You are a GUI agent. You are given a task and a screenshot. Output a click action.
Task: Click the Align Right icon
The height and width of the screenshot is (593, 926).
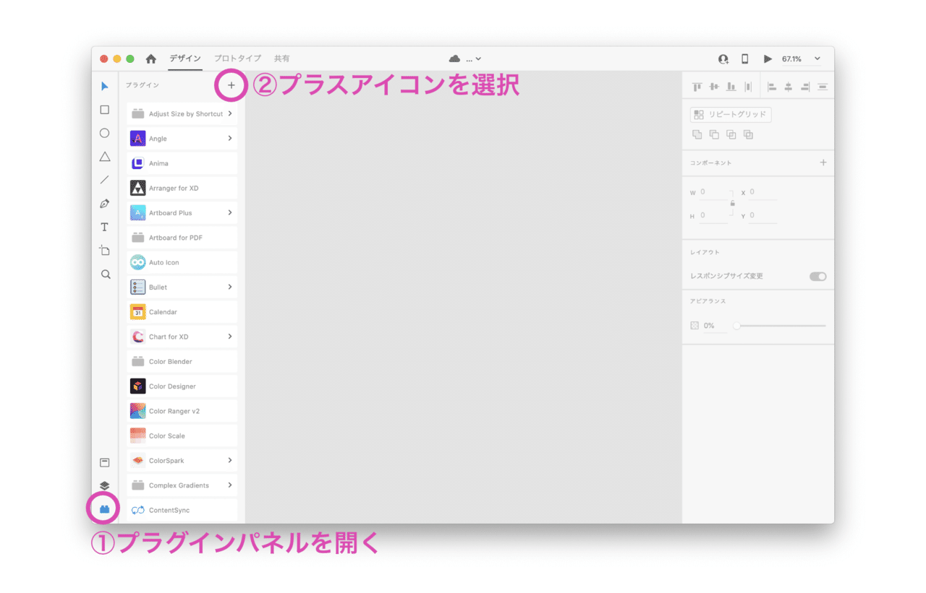point(805,87)
